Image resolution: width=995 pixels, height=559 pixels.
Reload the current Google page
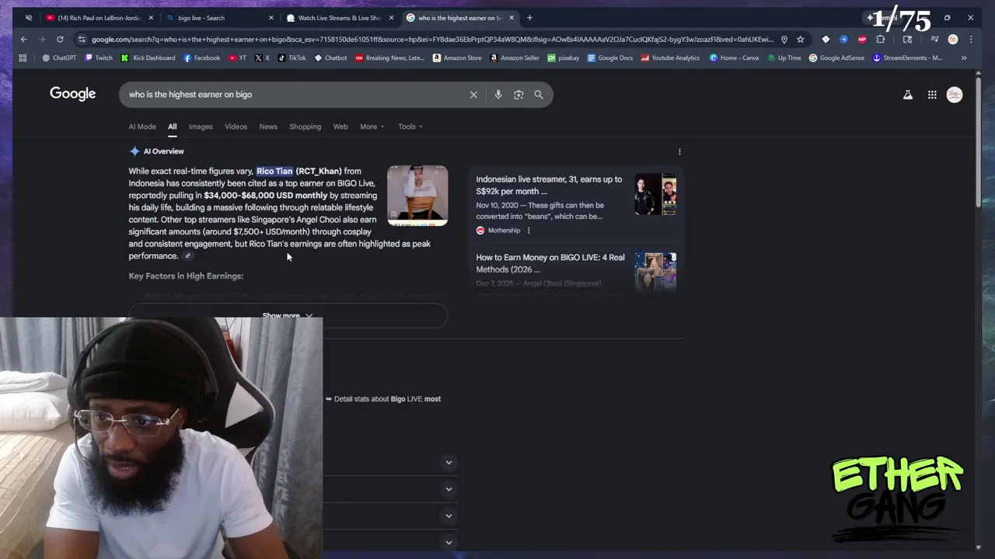click(x=60, y=39)
